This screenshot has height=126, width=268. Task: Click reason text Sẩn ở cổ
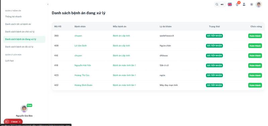(x=164, y=65)
